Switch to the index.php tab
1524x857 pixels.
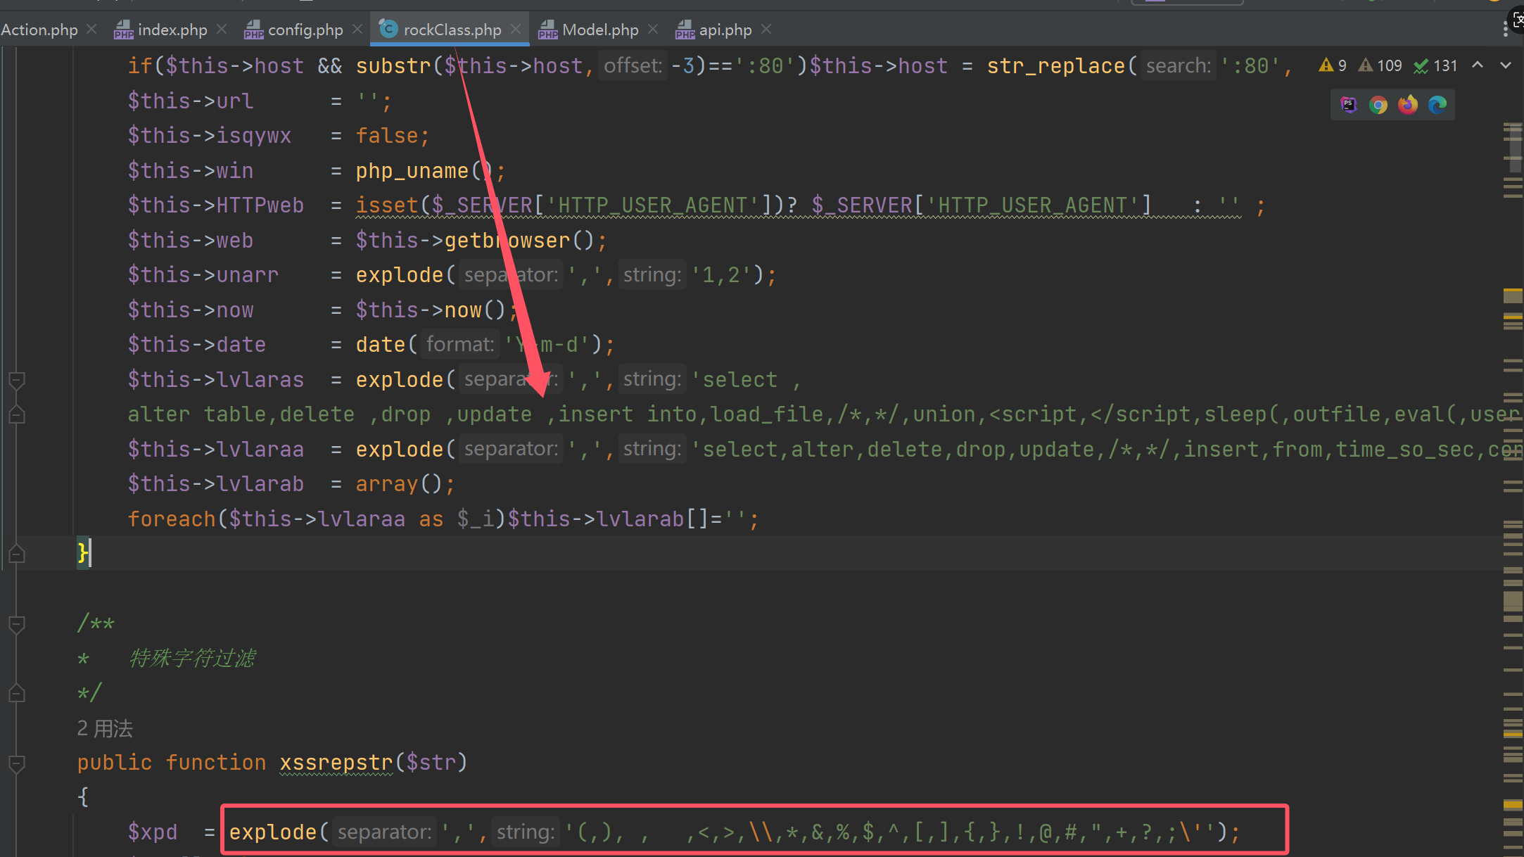(172, 30)
